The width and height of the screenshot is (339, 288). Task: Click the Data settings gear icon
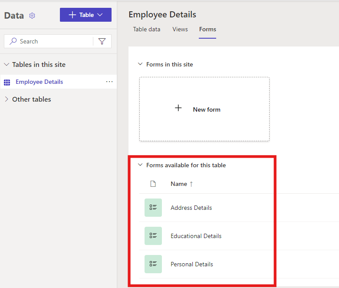click(x=32, y=16)
